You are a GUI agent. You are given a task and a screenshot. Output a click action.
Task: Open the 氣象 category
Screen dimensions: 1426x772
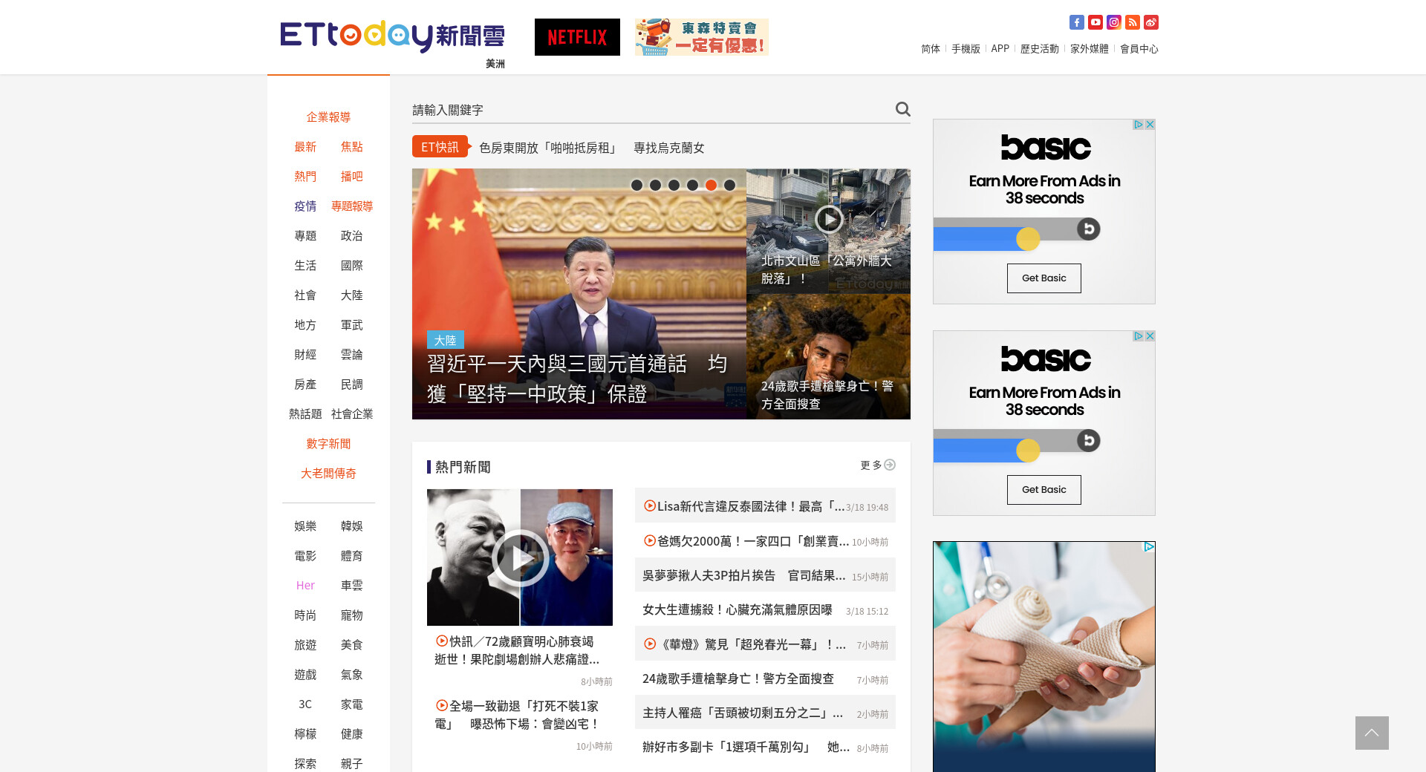(x=352, y=675)
